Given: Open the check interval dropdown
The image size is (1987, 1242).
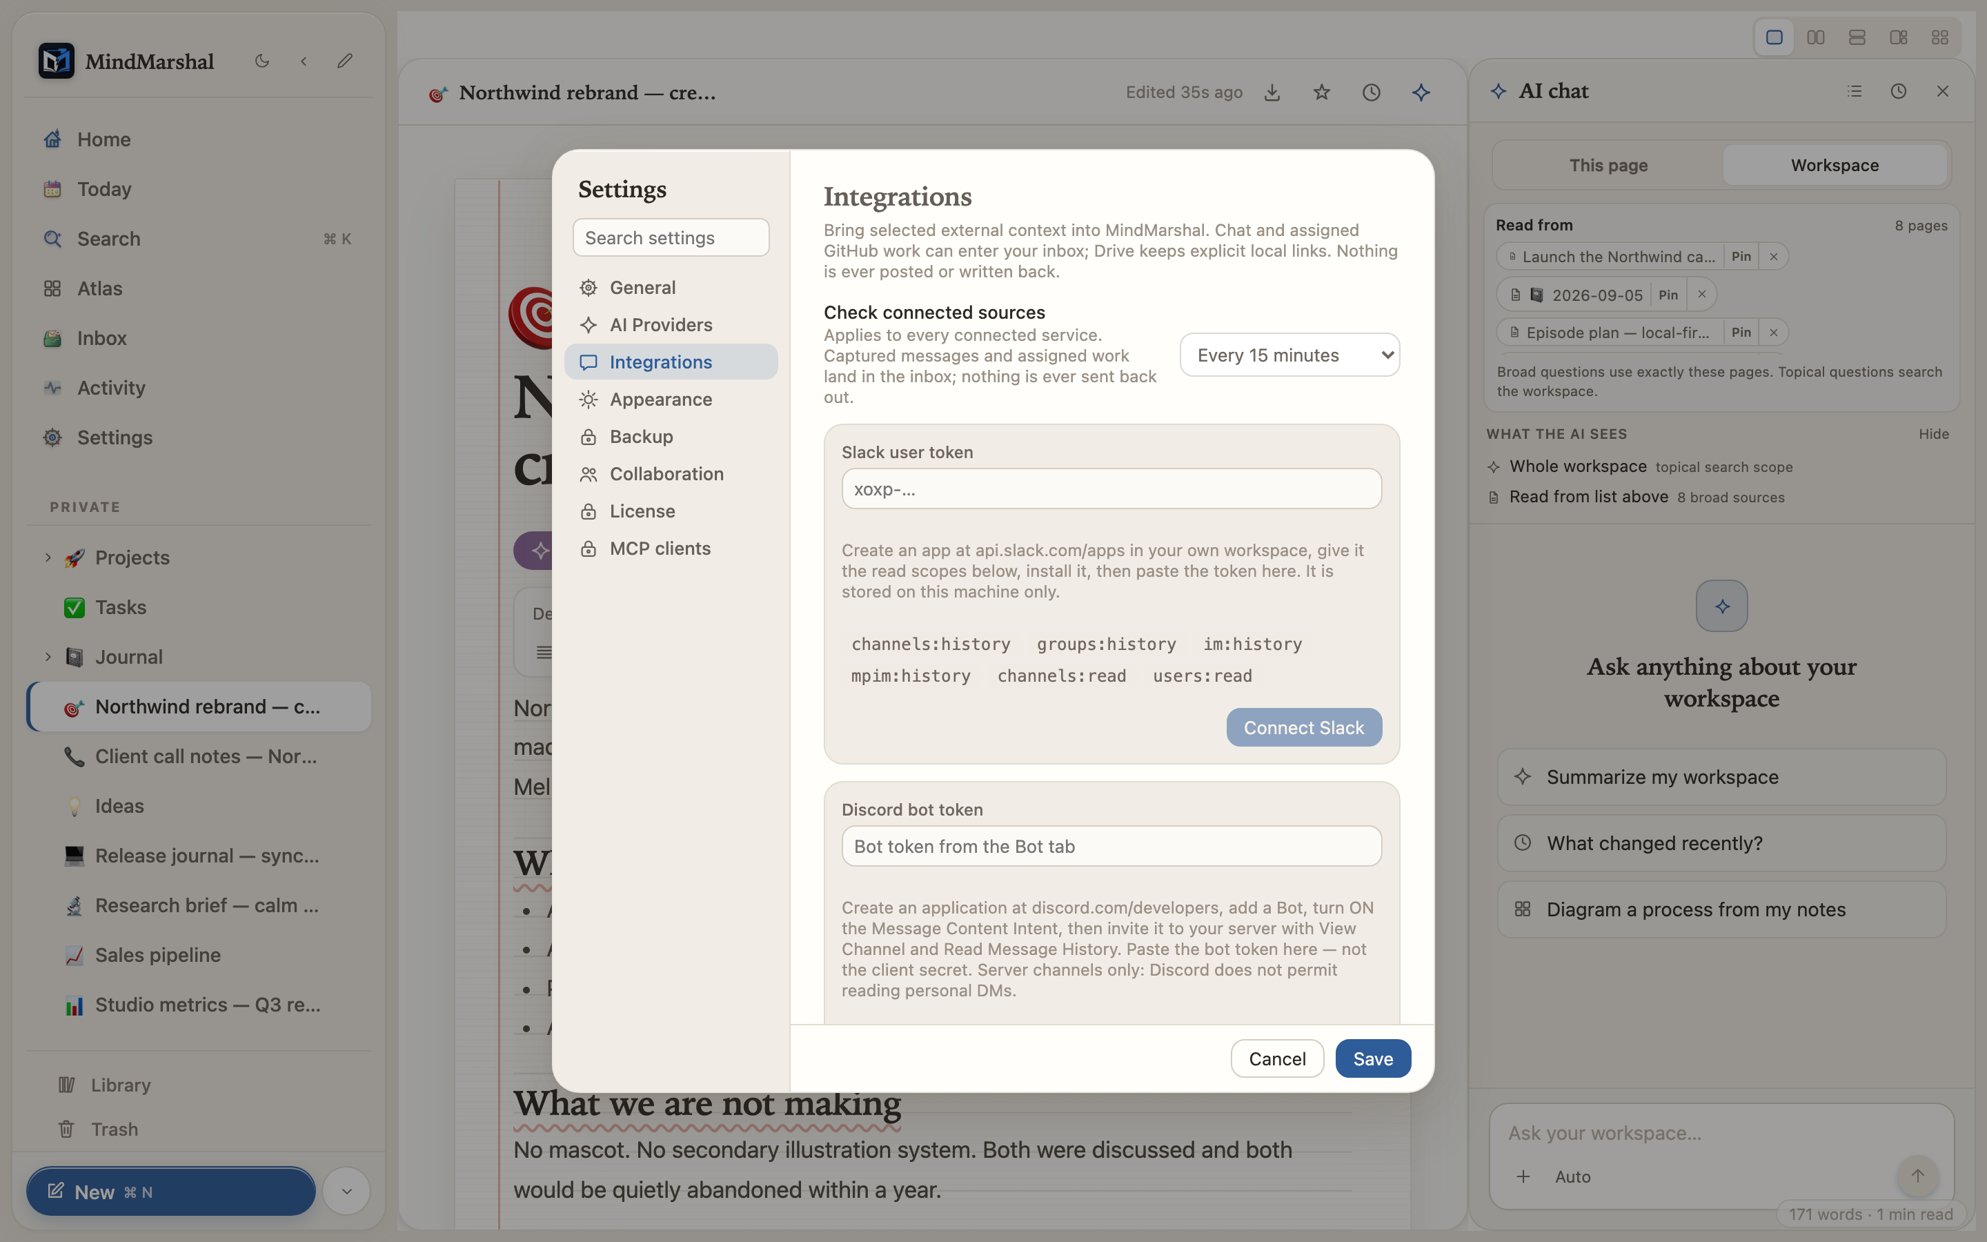Looking at the screenshot, I should (1289, 355).
